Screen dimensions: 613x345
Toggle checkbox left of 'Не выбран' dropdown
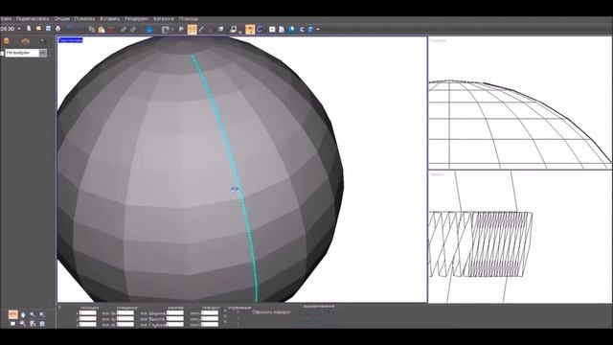2,54
